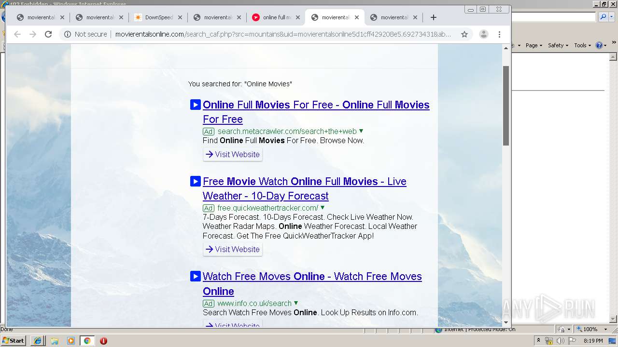Click the Windows Start button

point(14,340)
